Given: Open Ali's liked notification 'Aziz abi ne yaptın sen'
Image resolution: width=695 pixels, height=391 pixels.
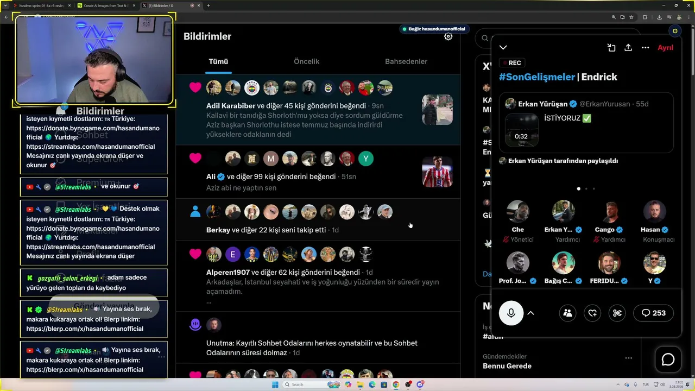Looking at the screenshot, I should pyautogui.click(x=318, y=172).
